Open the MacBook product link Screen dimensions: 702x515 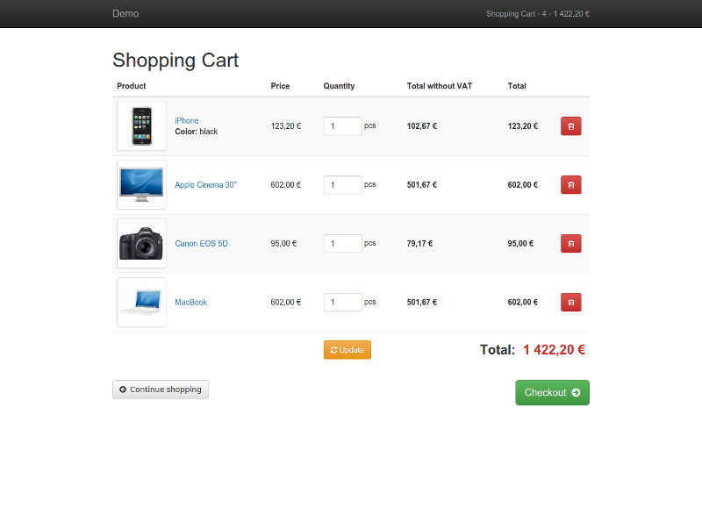pyautogui.click(x=190, y=302)
